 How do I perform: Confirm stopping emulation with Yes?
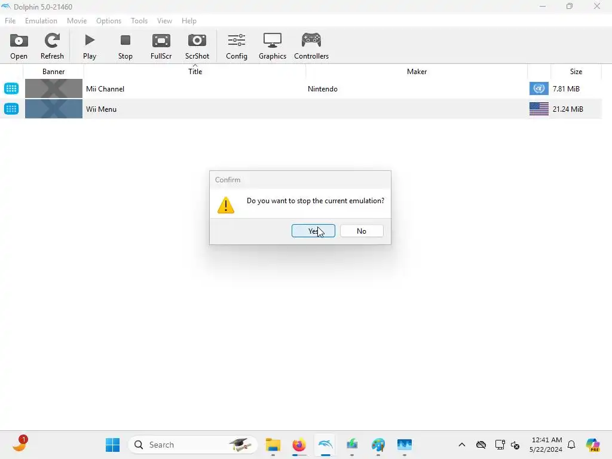click(x=313, y=231)
